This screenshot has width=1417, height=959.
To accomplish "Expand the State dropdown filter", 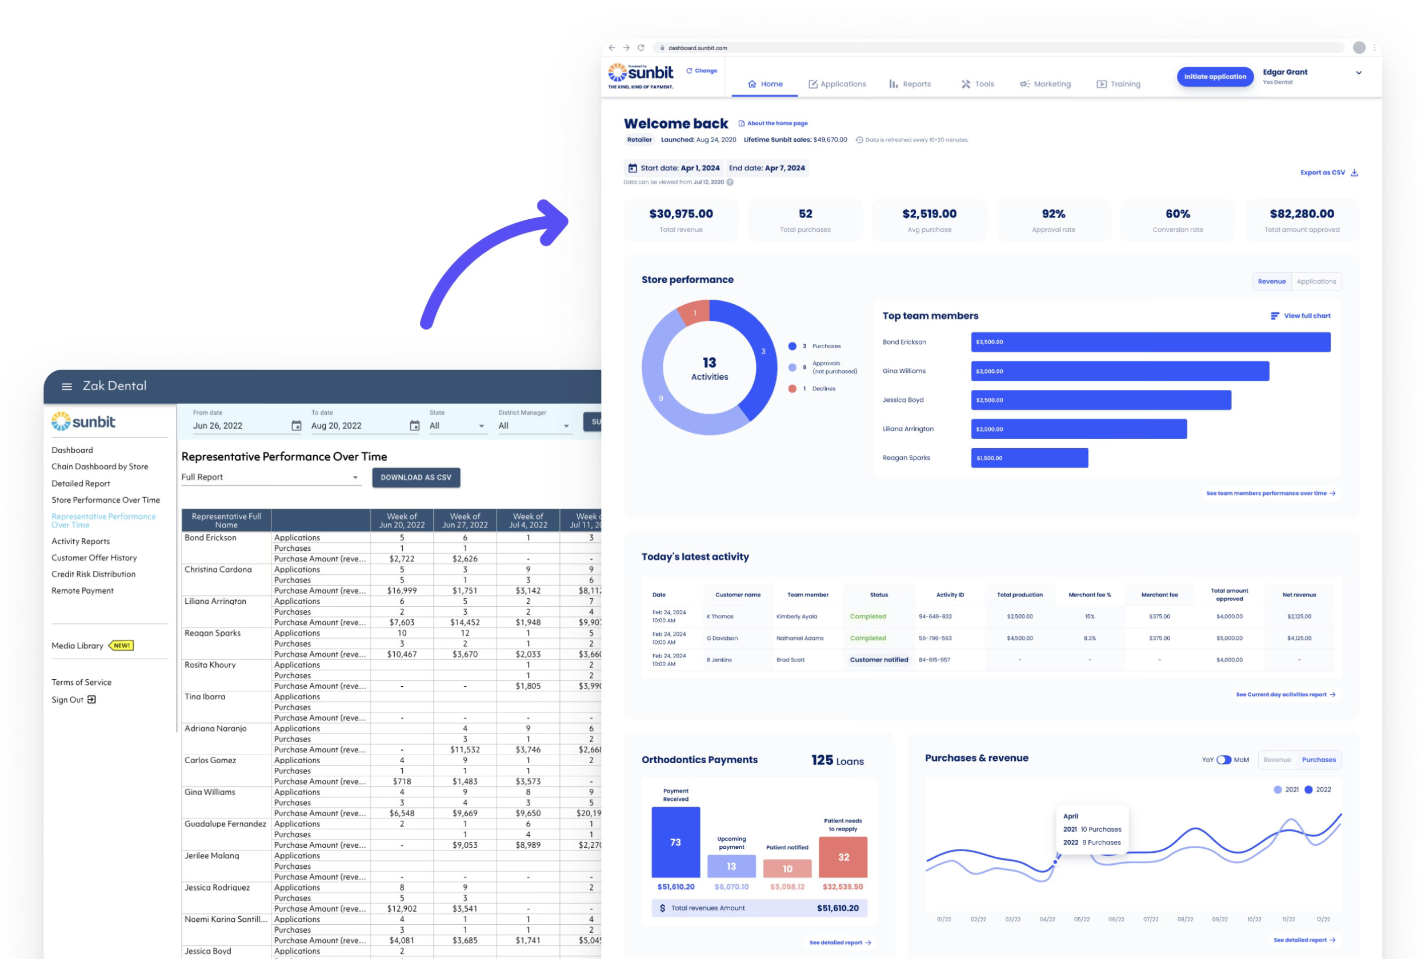I will [481, 426].
